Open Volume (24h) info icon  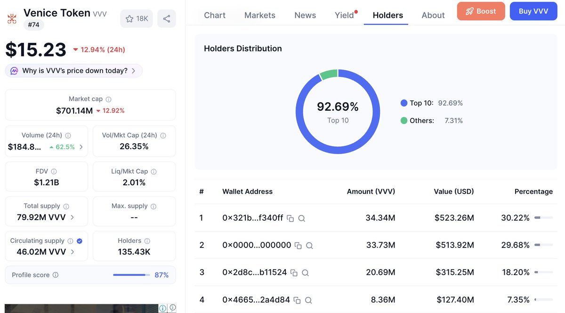pyautogui.click(x=68, y=135)
